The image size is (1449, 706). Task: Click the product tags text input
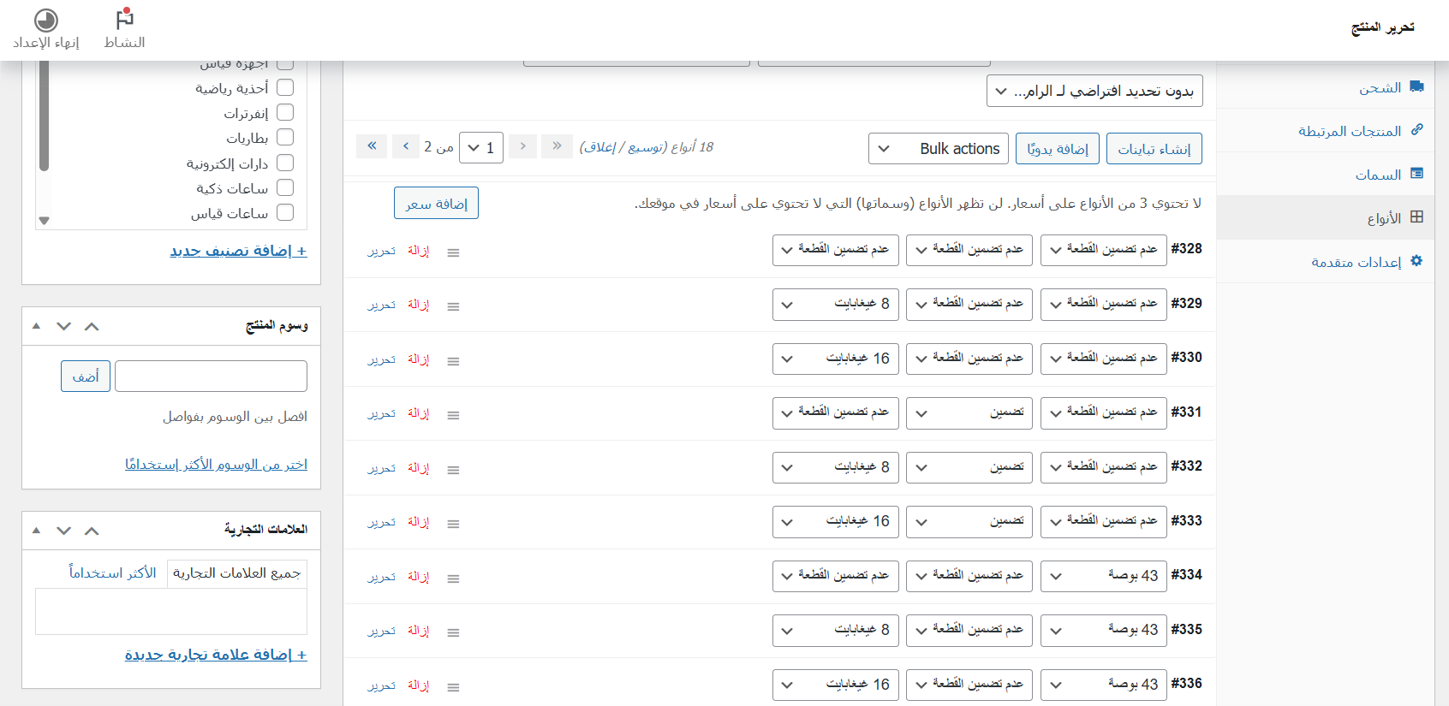[211, 377]
